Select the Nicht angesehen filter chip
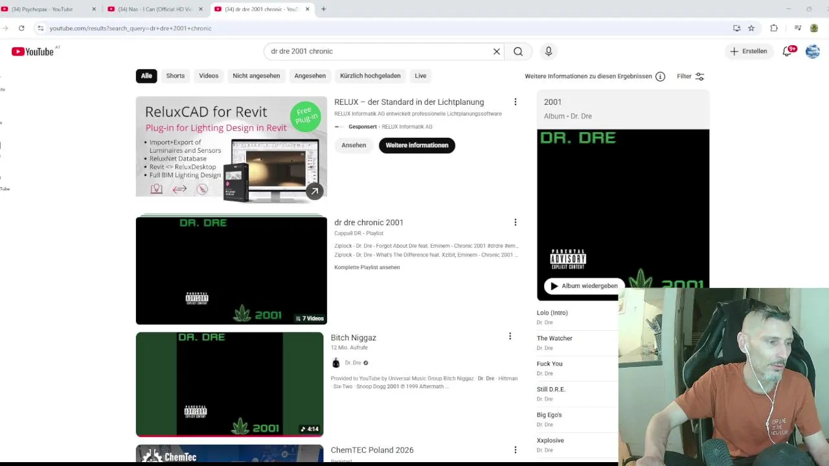This screenshot has width=829, height=466. tap(256, 76)
